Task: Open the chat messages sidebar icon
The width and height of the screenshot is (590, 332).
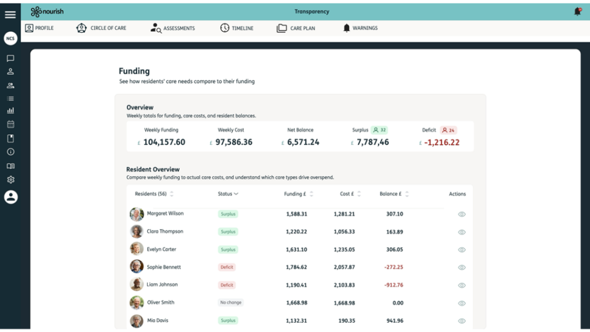Action: (x=10, y=58)
